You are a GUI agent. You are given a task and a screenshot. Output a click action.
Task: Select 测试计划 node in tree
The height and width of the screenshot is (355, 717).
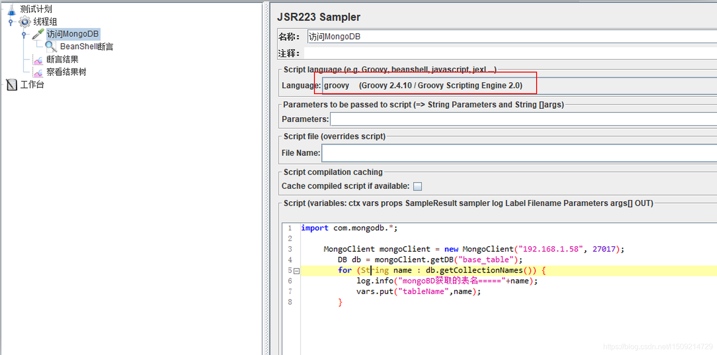(x=36, y=9)
